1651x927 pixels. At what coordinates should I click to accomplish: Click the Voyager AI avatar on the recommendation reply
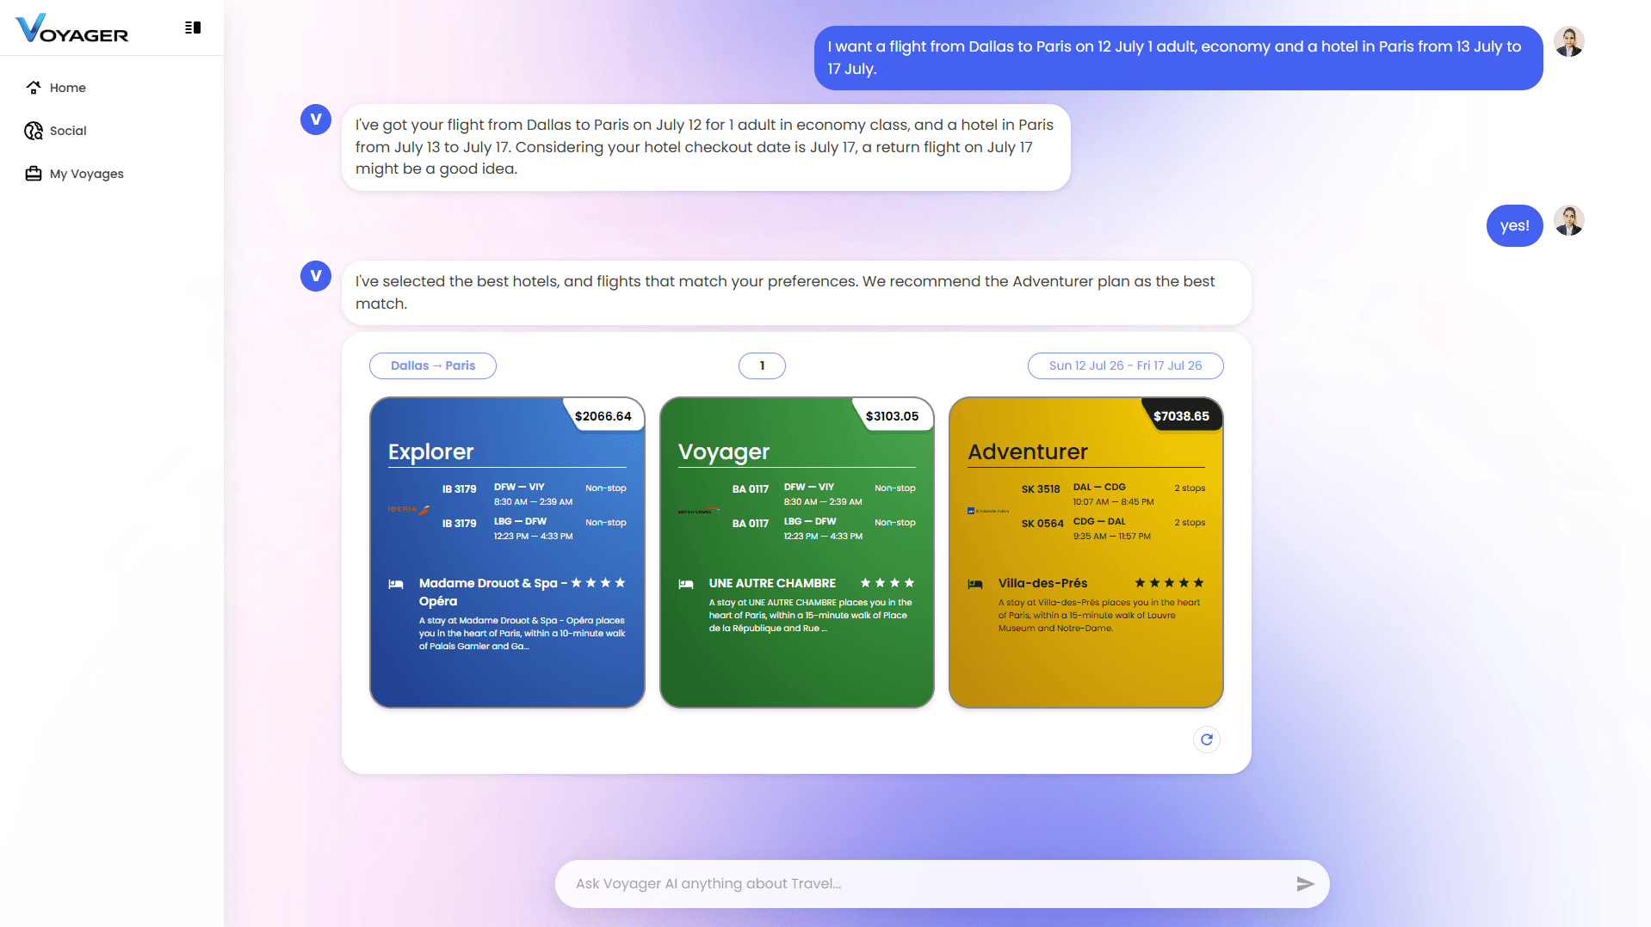(x=316, y=276)
